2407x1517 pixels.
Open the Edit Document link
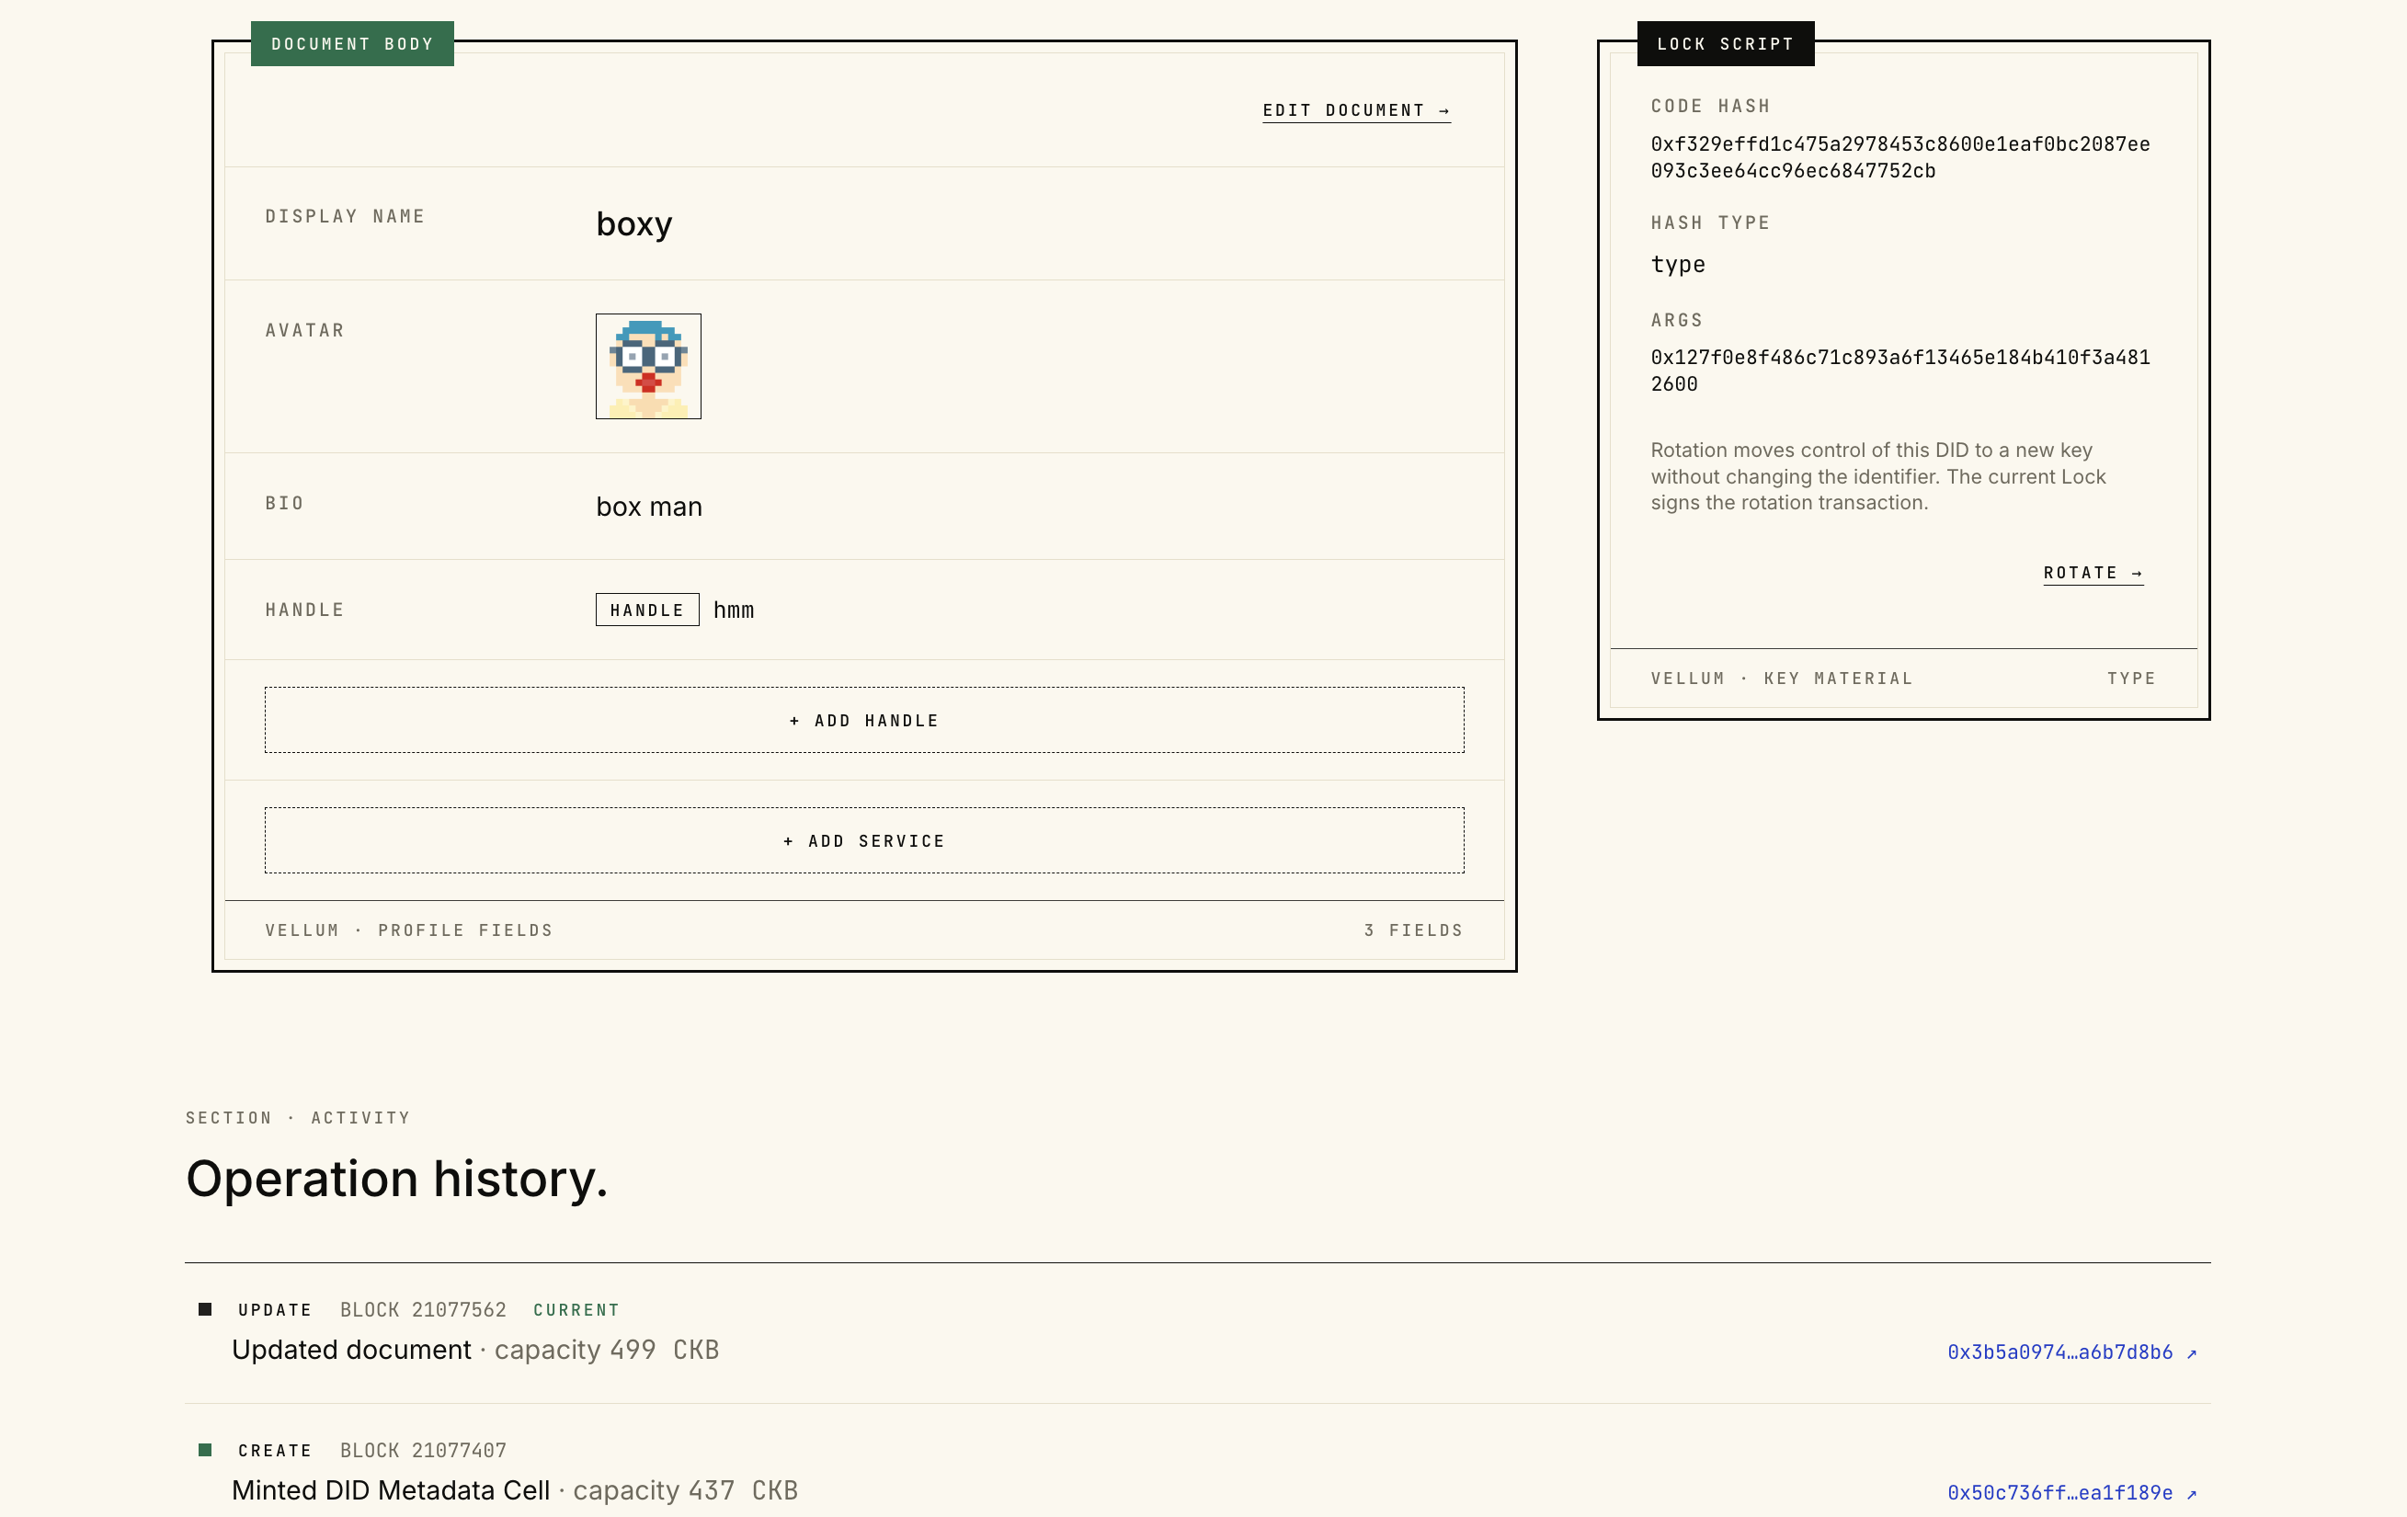(1356, 110)
